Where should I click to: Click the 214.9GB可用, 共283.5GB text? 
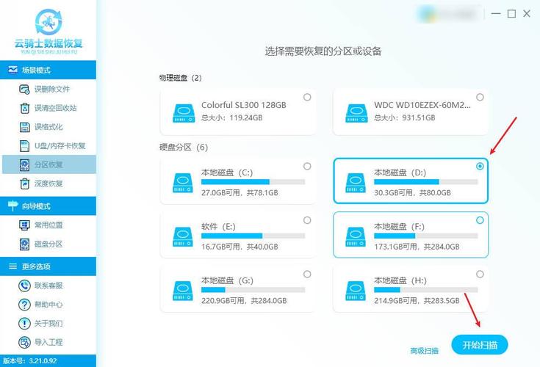point(417,301)
